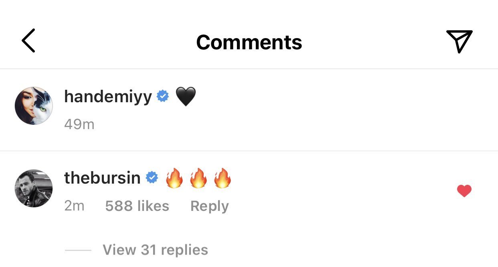Click the last fire emoji in thebursin's comment
The image size is (498, 267).
(223, 178)
